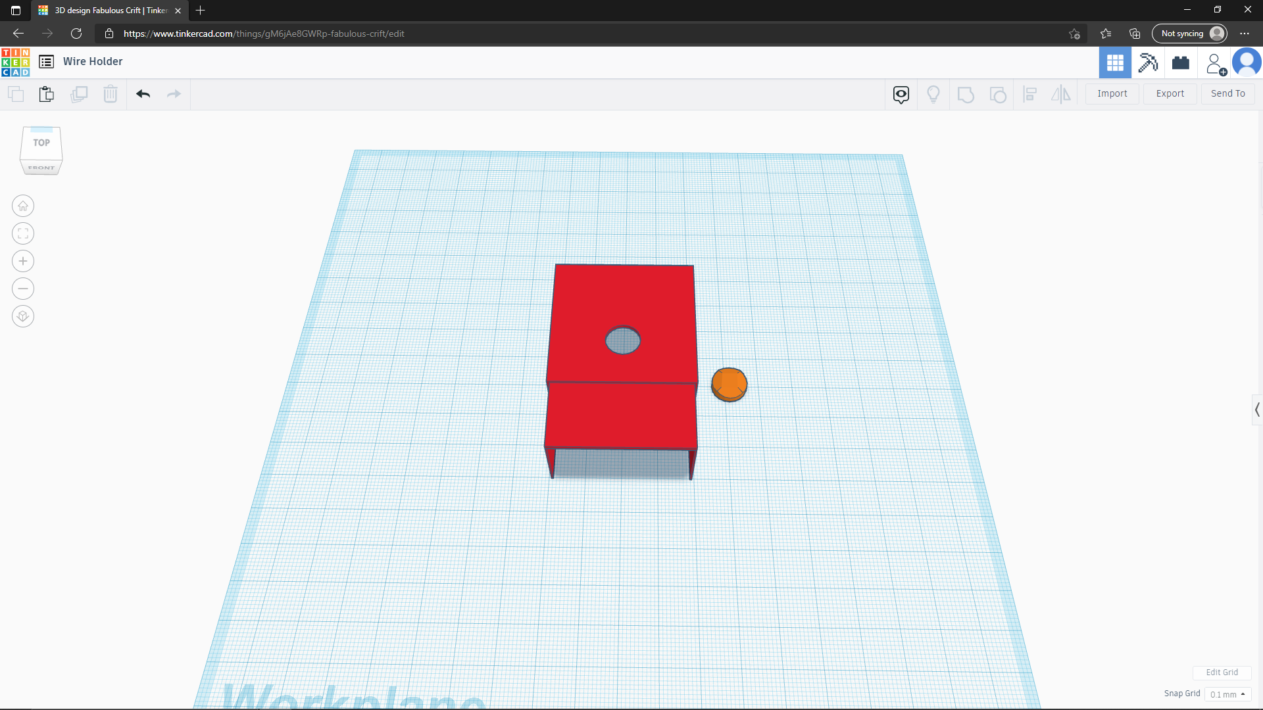Fit all shapes in view
Image resolution: width=1263 pixels, height=710 pixels.
coord(23,234)
